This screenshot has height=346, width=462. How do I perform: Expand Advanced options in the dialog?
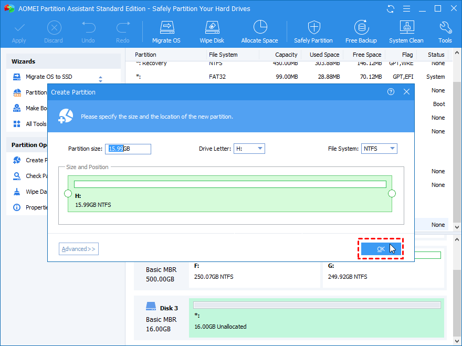pos(79,249)
